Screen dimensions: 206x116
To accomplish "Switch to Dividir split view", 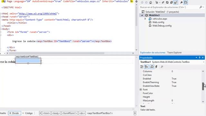I will pos(14,113).
